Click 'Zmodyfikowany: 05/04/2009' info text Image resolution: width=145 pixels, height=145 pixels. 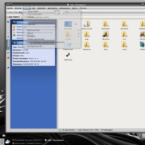29,61
